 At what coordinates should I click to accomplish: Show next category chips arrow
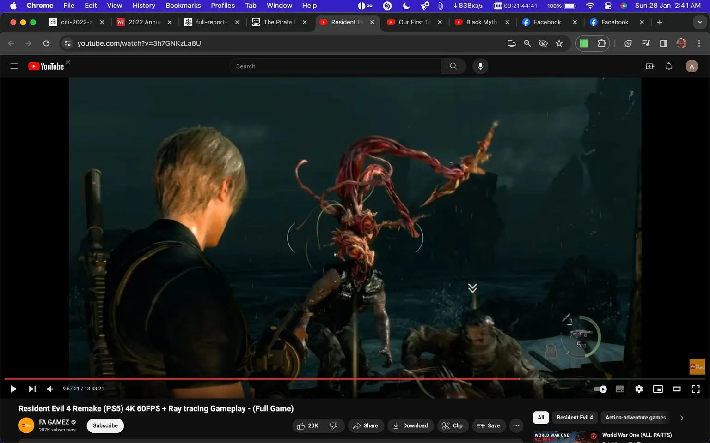682,418
